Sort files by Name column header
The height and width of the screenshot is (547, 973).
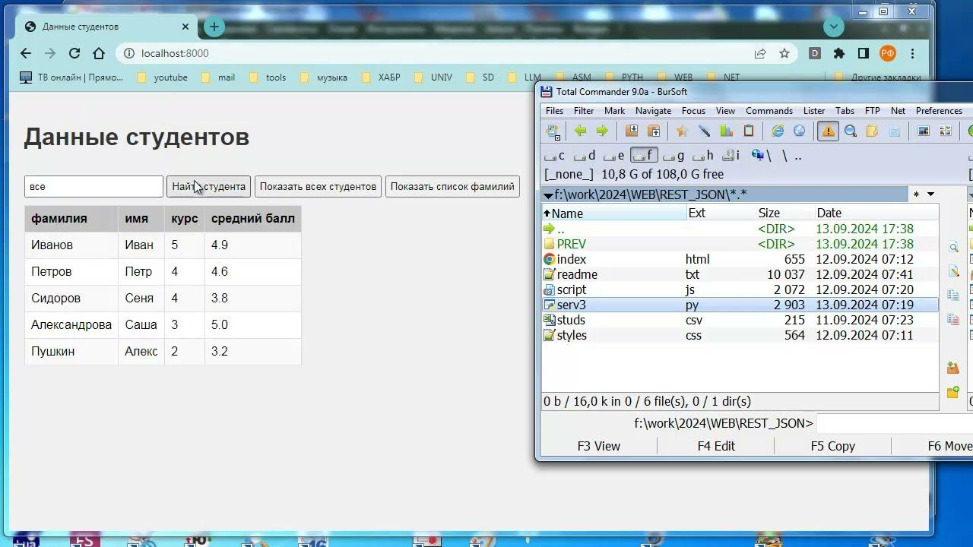pos(614,213)
